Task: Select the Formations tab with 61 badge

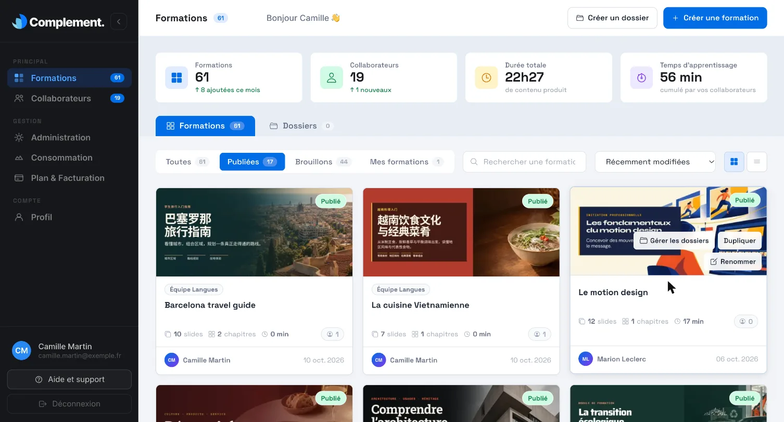Action: pyautogui.click(x=205, y=126)
